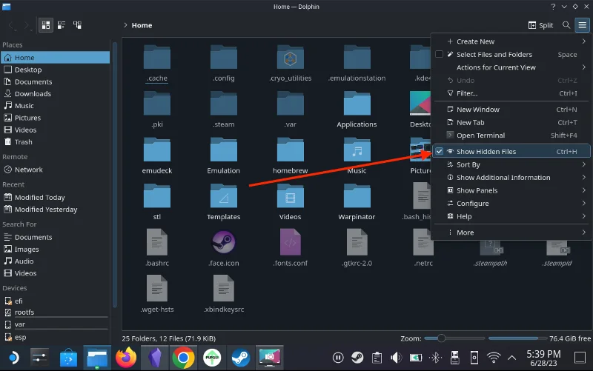Open Desktop in Places panel
The image size is (593, 371).
tap(56, 70)
